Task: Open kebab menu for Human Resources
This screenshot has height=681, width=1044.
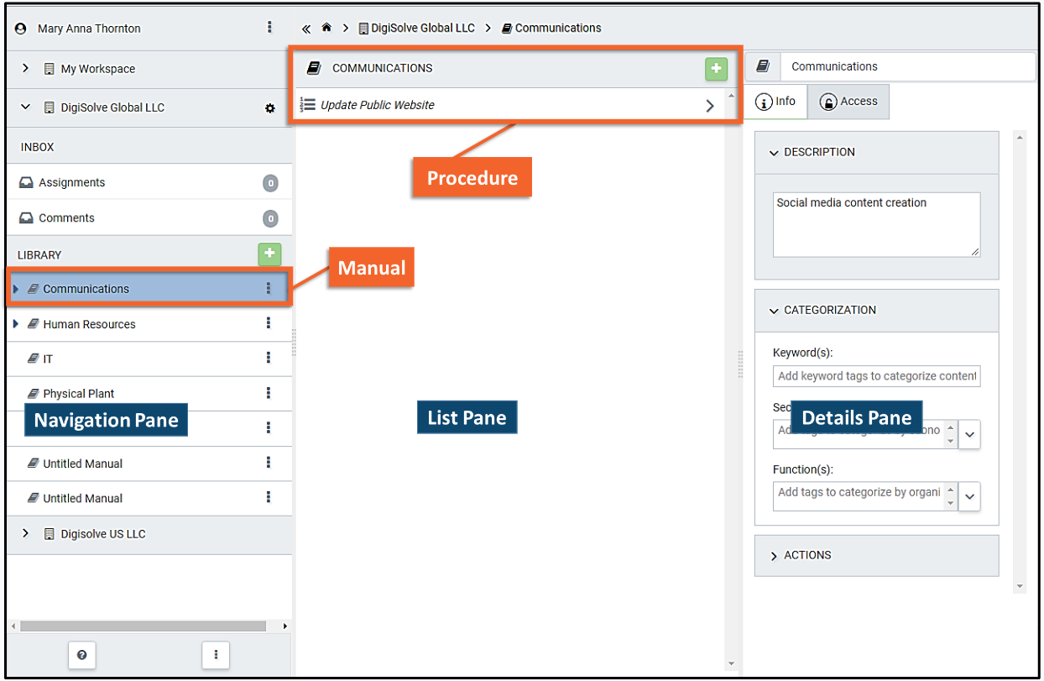Action: coord(269,323)
